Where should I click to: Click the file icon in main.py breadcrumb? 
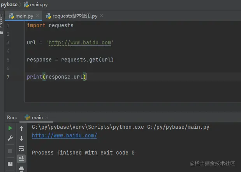[x=26, y=5]
